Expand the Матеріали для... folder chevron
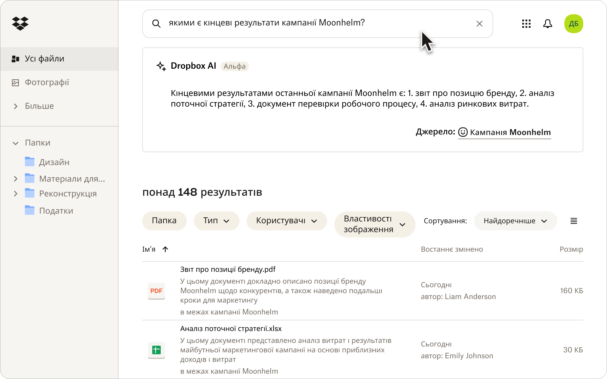The height and width of the screenshot is (379, 607). [x=16, y=179]
